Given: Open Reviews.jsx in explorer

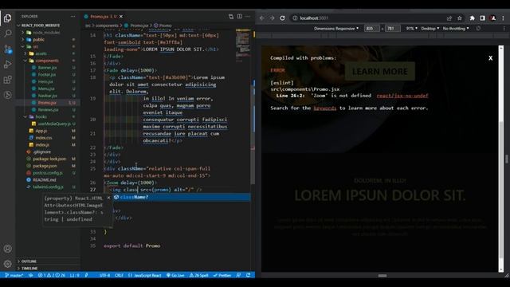Looking at the screenshot, I should [x=48, y=110].
